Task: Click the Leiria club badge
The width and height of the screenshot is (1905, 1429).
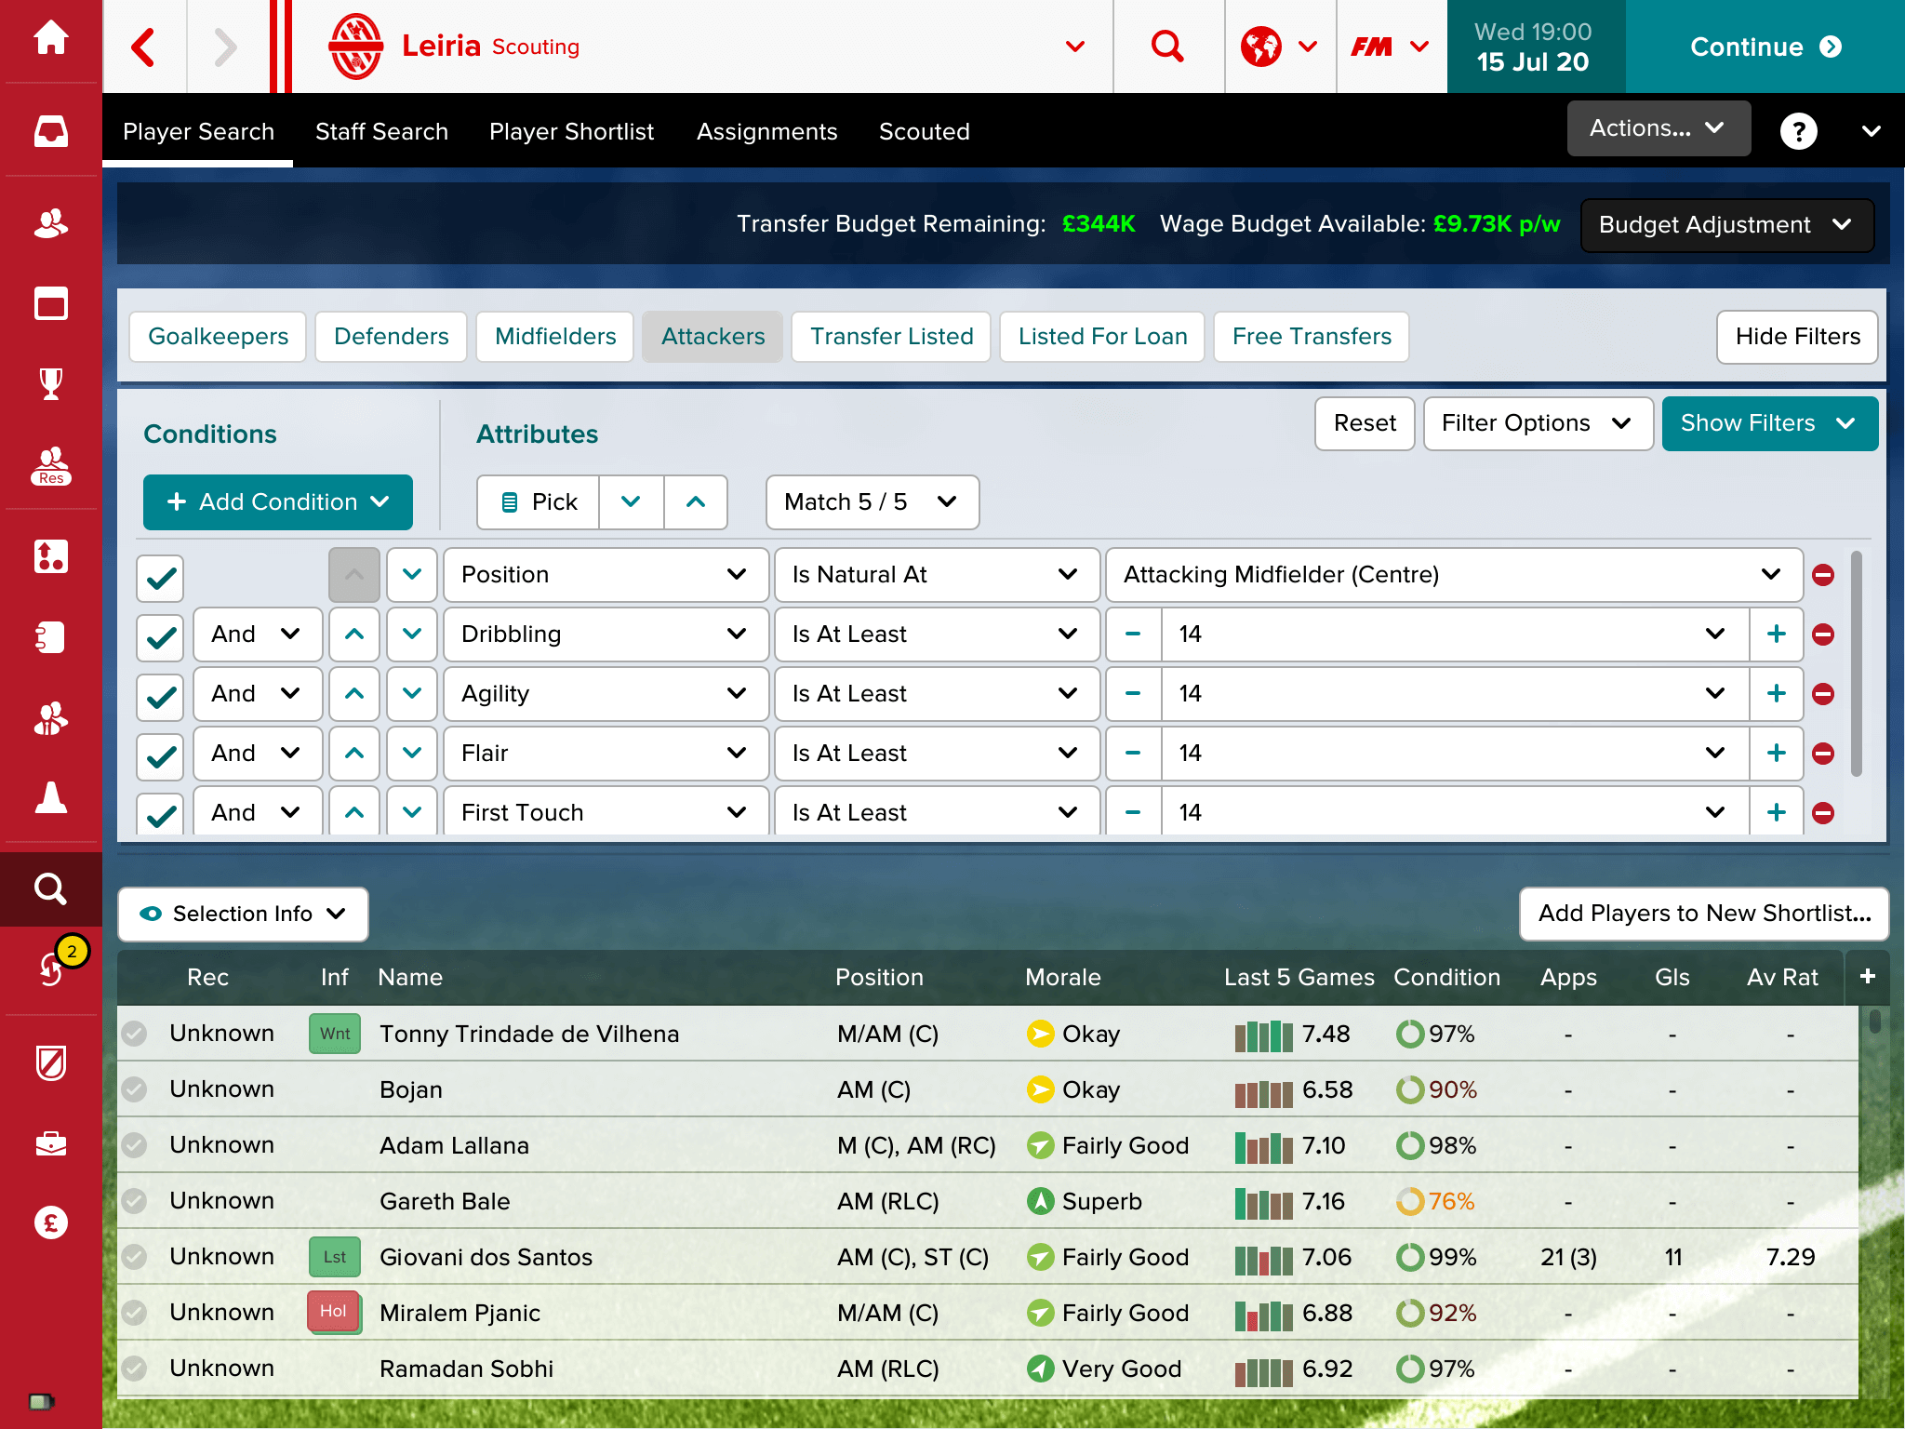Action: pos(356,47)
